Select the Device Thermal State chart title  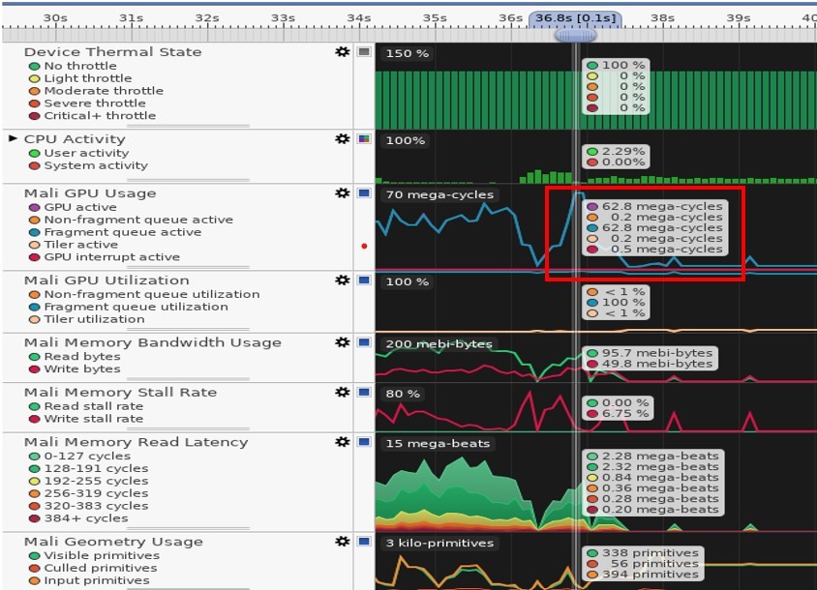[112, 51]
